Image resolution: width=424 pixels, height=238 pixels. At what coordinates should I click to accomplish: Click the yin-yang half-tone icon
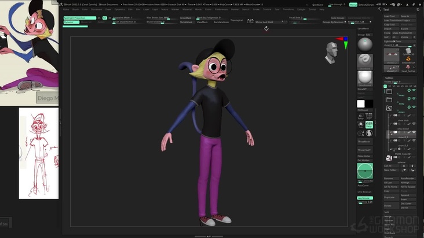[369, 133]
